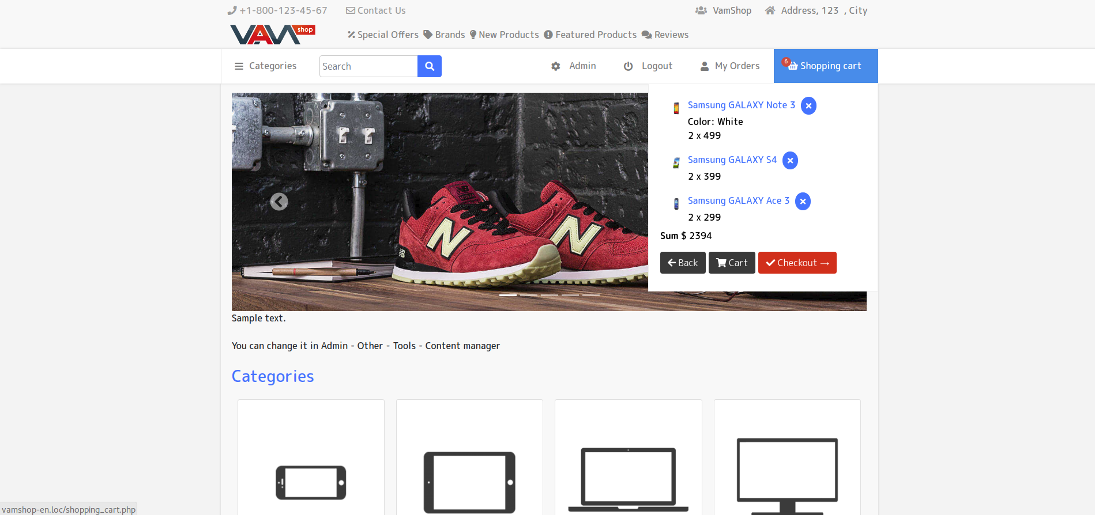Viewport: 1095px width, 515px height.
Task: Open the tablet category icon
Action: (x=469, y=482)
